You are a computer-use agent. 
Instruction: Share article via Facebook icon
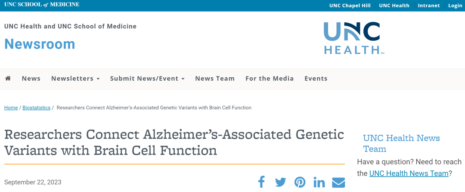tap(261, 182)
